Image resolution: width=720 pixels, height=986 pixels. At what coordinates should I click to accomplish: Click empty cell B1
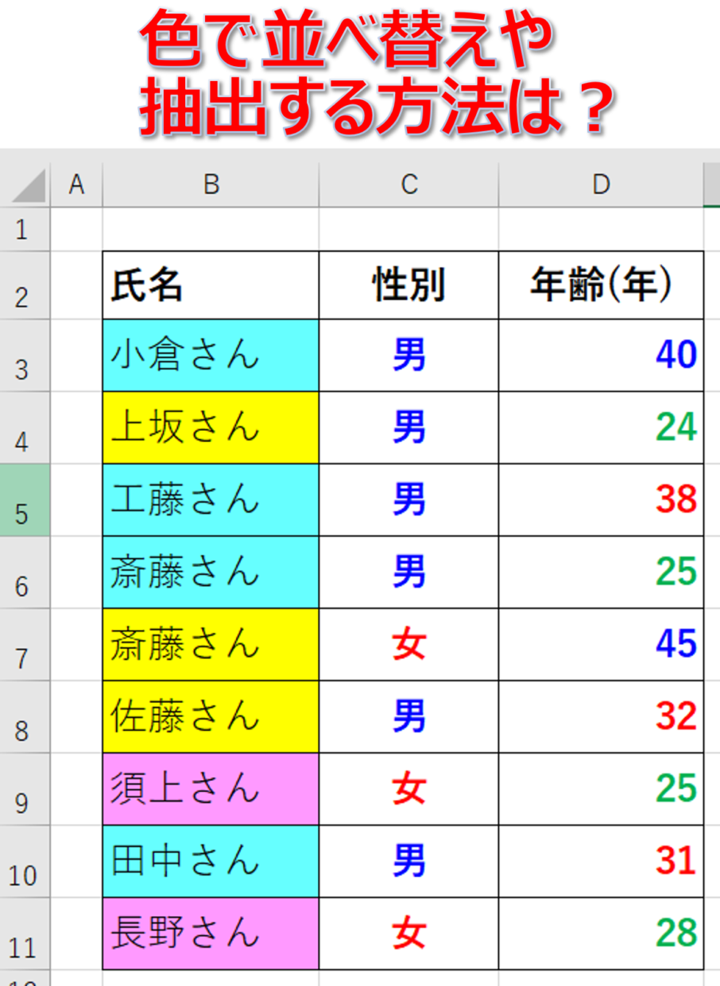coord(211,230)
